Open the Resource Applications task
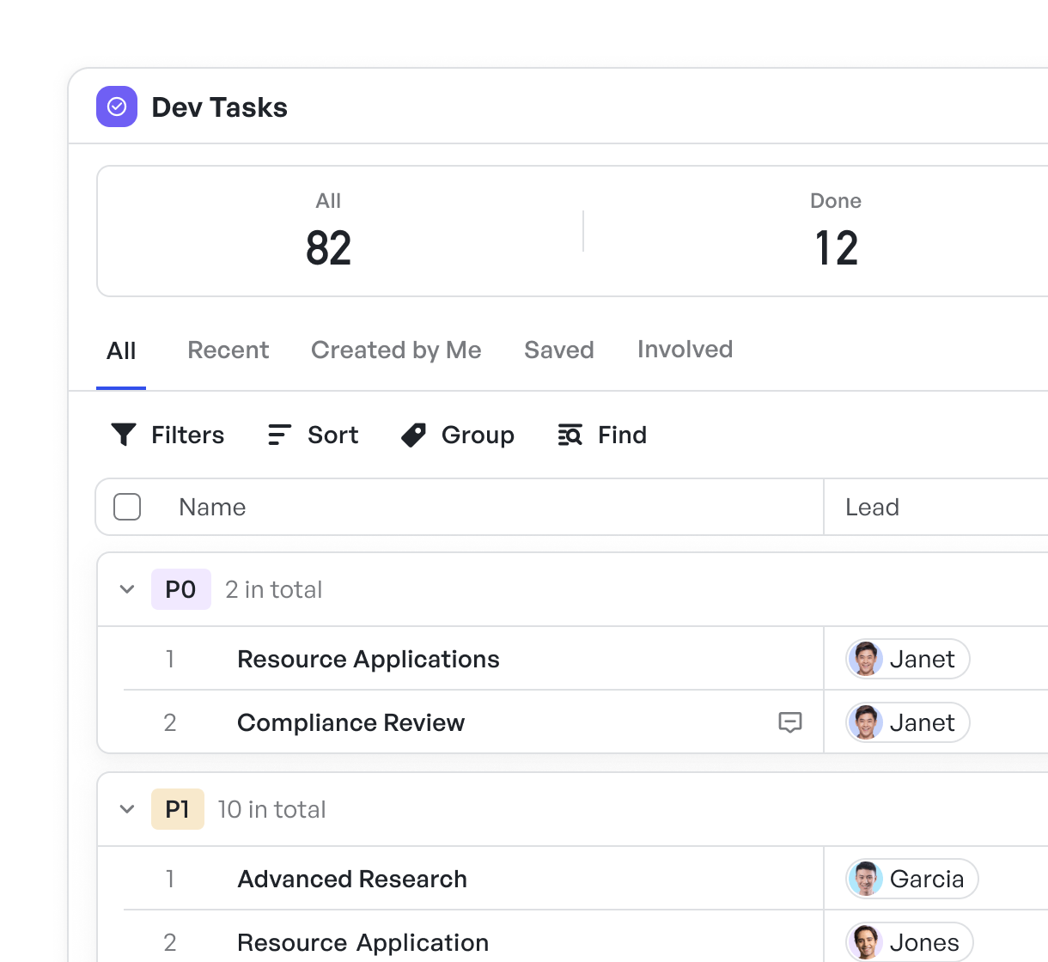Screen dimensions: 1048x962 [369, 659]
